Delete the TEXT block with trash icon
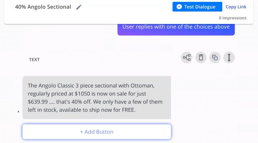The height and width of the screenshot is (143, 258). (x=201, y=58)
